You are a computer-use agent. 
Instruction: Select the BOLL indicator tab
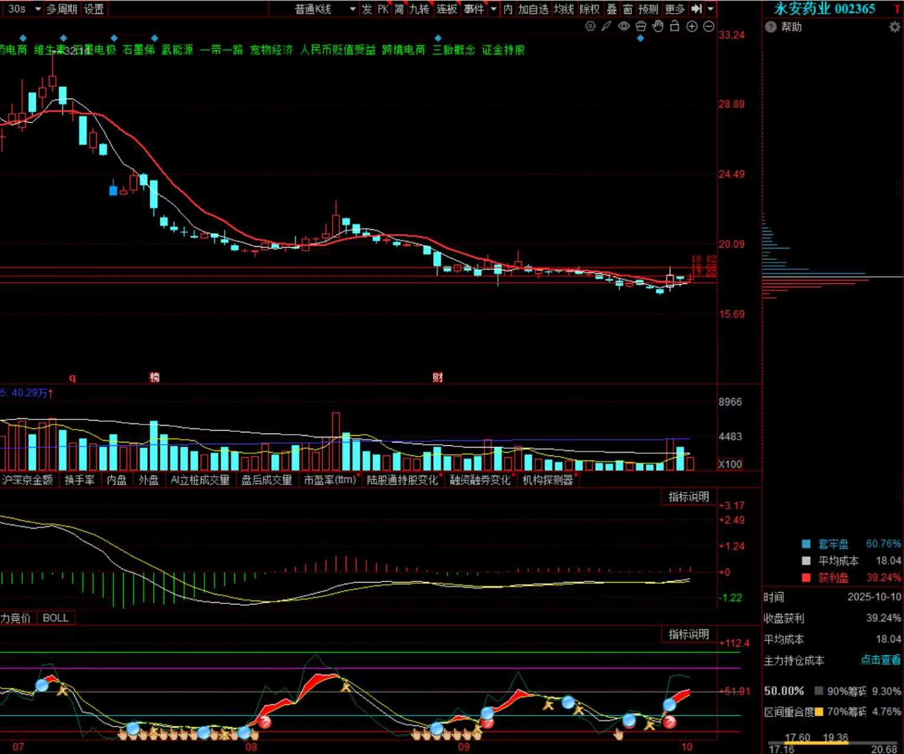pos(55,618)
